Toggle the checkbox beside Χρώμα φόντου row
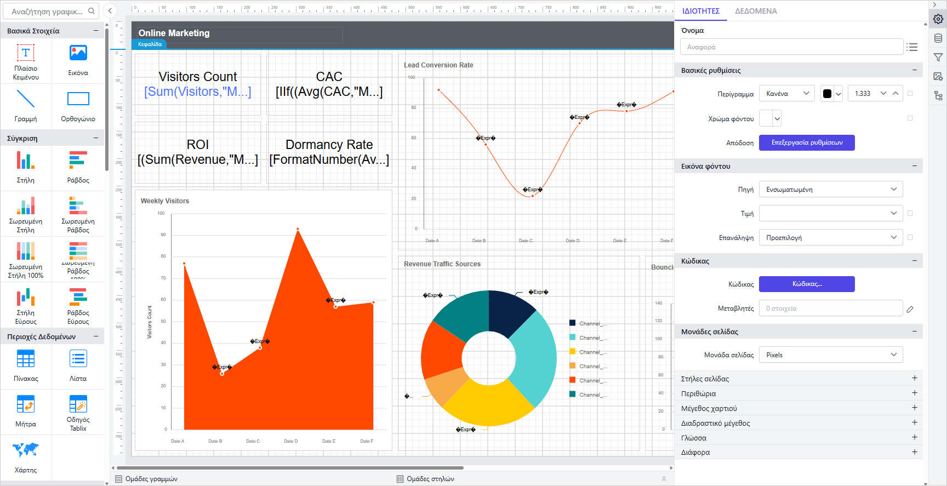 tap(910, 118)
